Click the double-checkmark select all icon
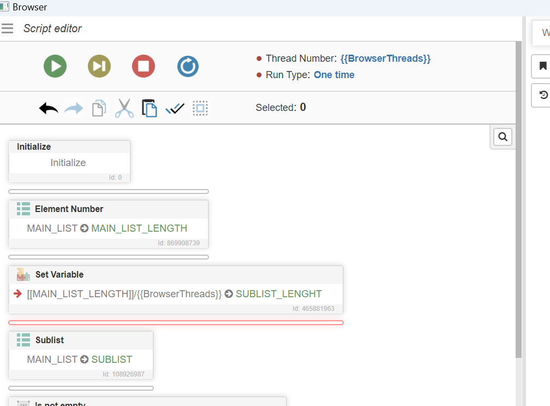This screenshot has width=550, height=406. (175, 108)
